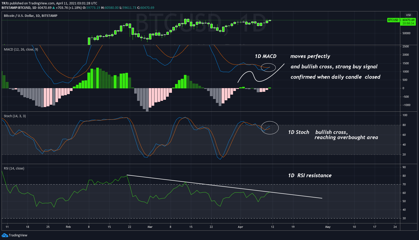The width and height of the screenshot is (419, 240).
Task: Click the USD currency button
Action: [409, 15]
